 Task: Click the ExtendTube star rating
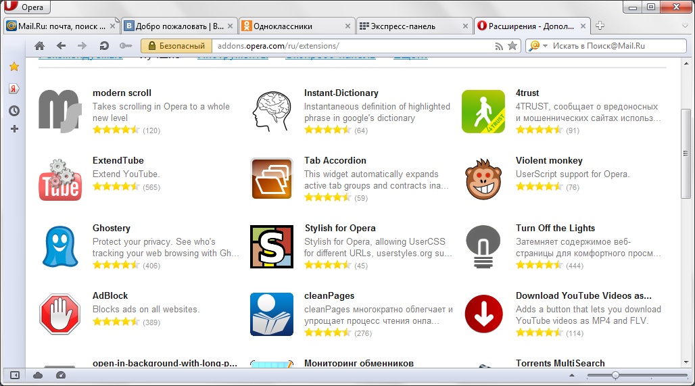pyautogui.click(x=116, y=187)
